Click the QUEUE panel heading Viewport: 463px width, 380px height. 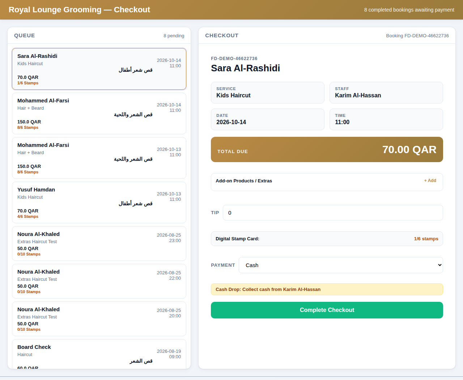25,35
